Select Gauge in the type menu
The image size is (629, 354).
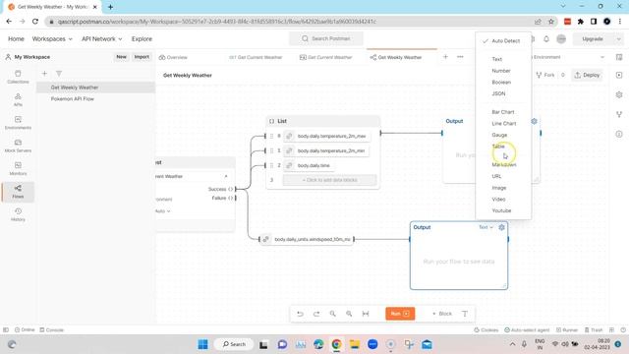point(503,135)
